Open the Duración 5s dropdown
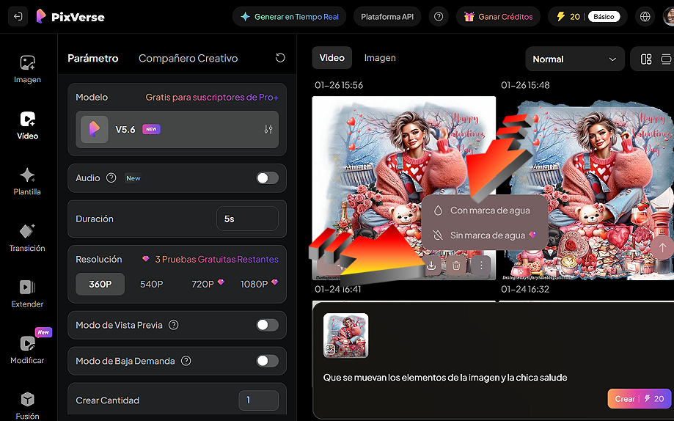 (246, 219)
